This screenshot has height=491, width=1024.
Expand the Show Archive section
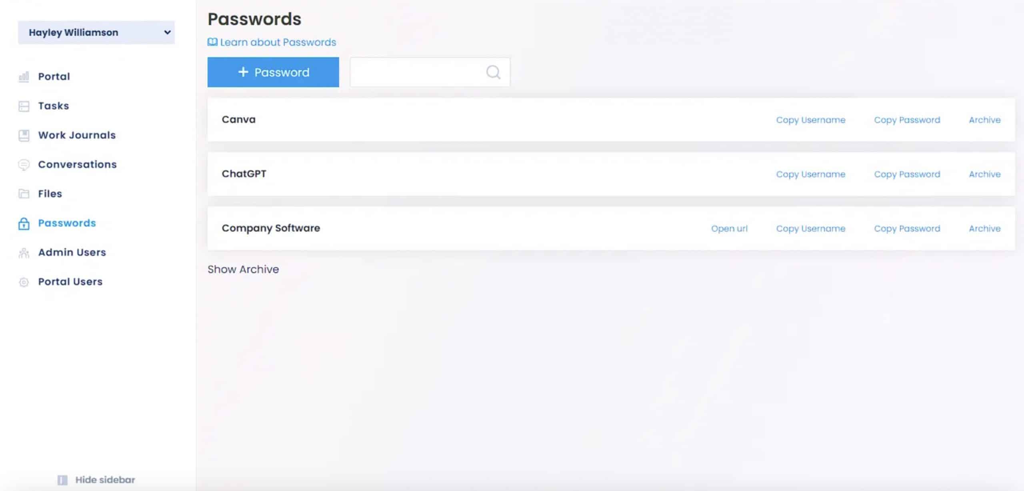tap(243, 269)
